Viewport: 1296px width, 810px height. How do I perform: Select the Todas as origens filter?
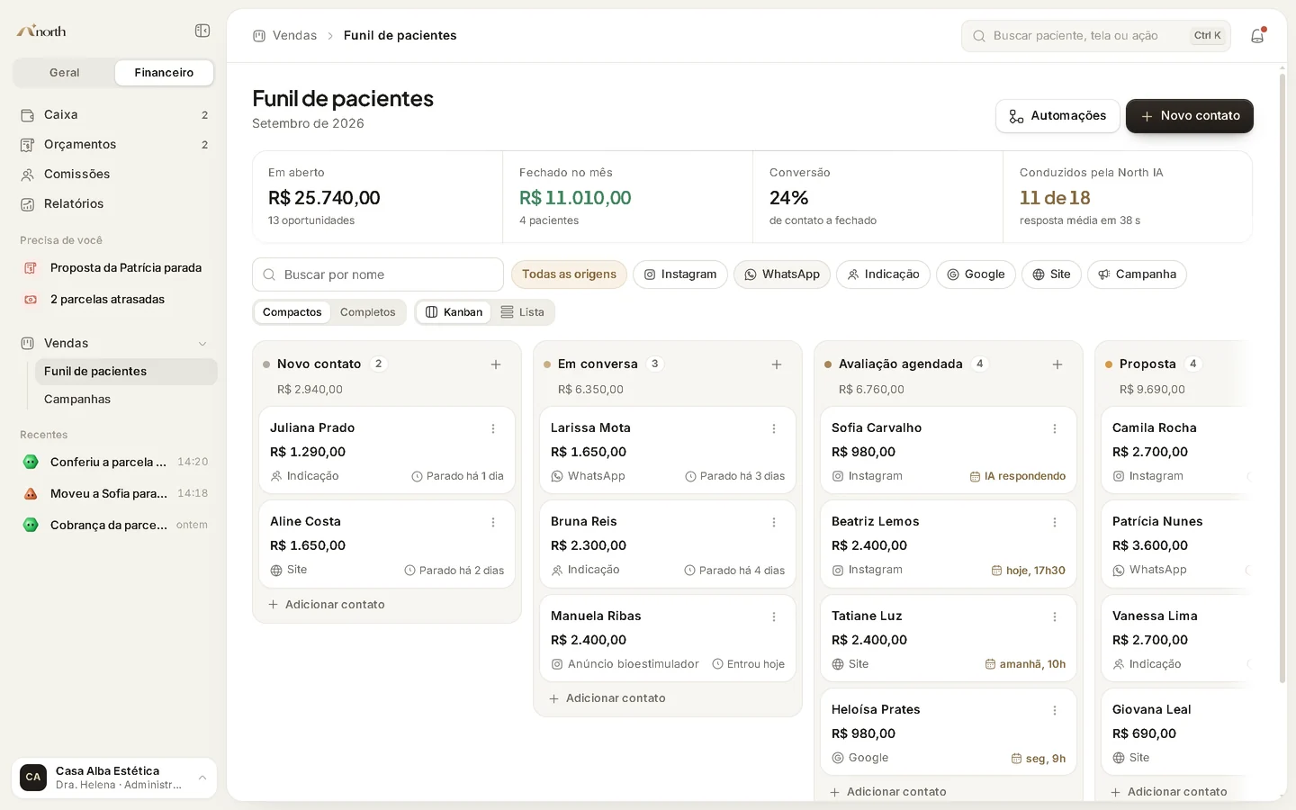569,274
